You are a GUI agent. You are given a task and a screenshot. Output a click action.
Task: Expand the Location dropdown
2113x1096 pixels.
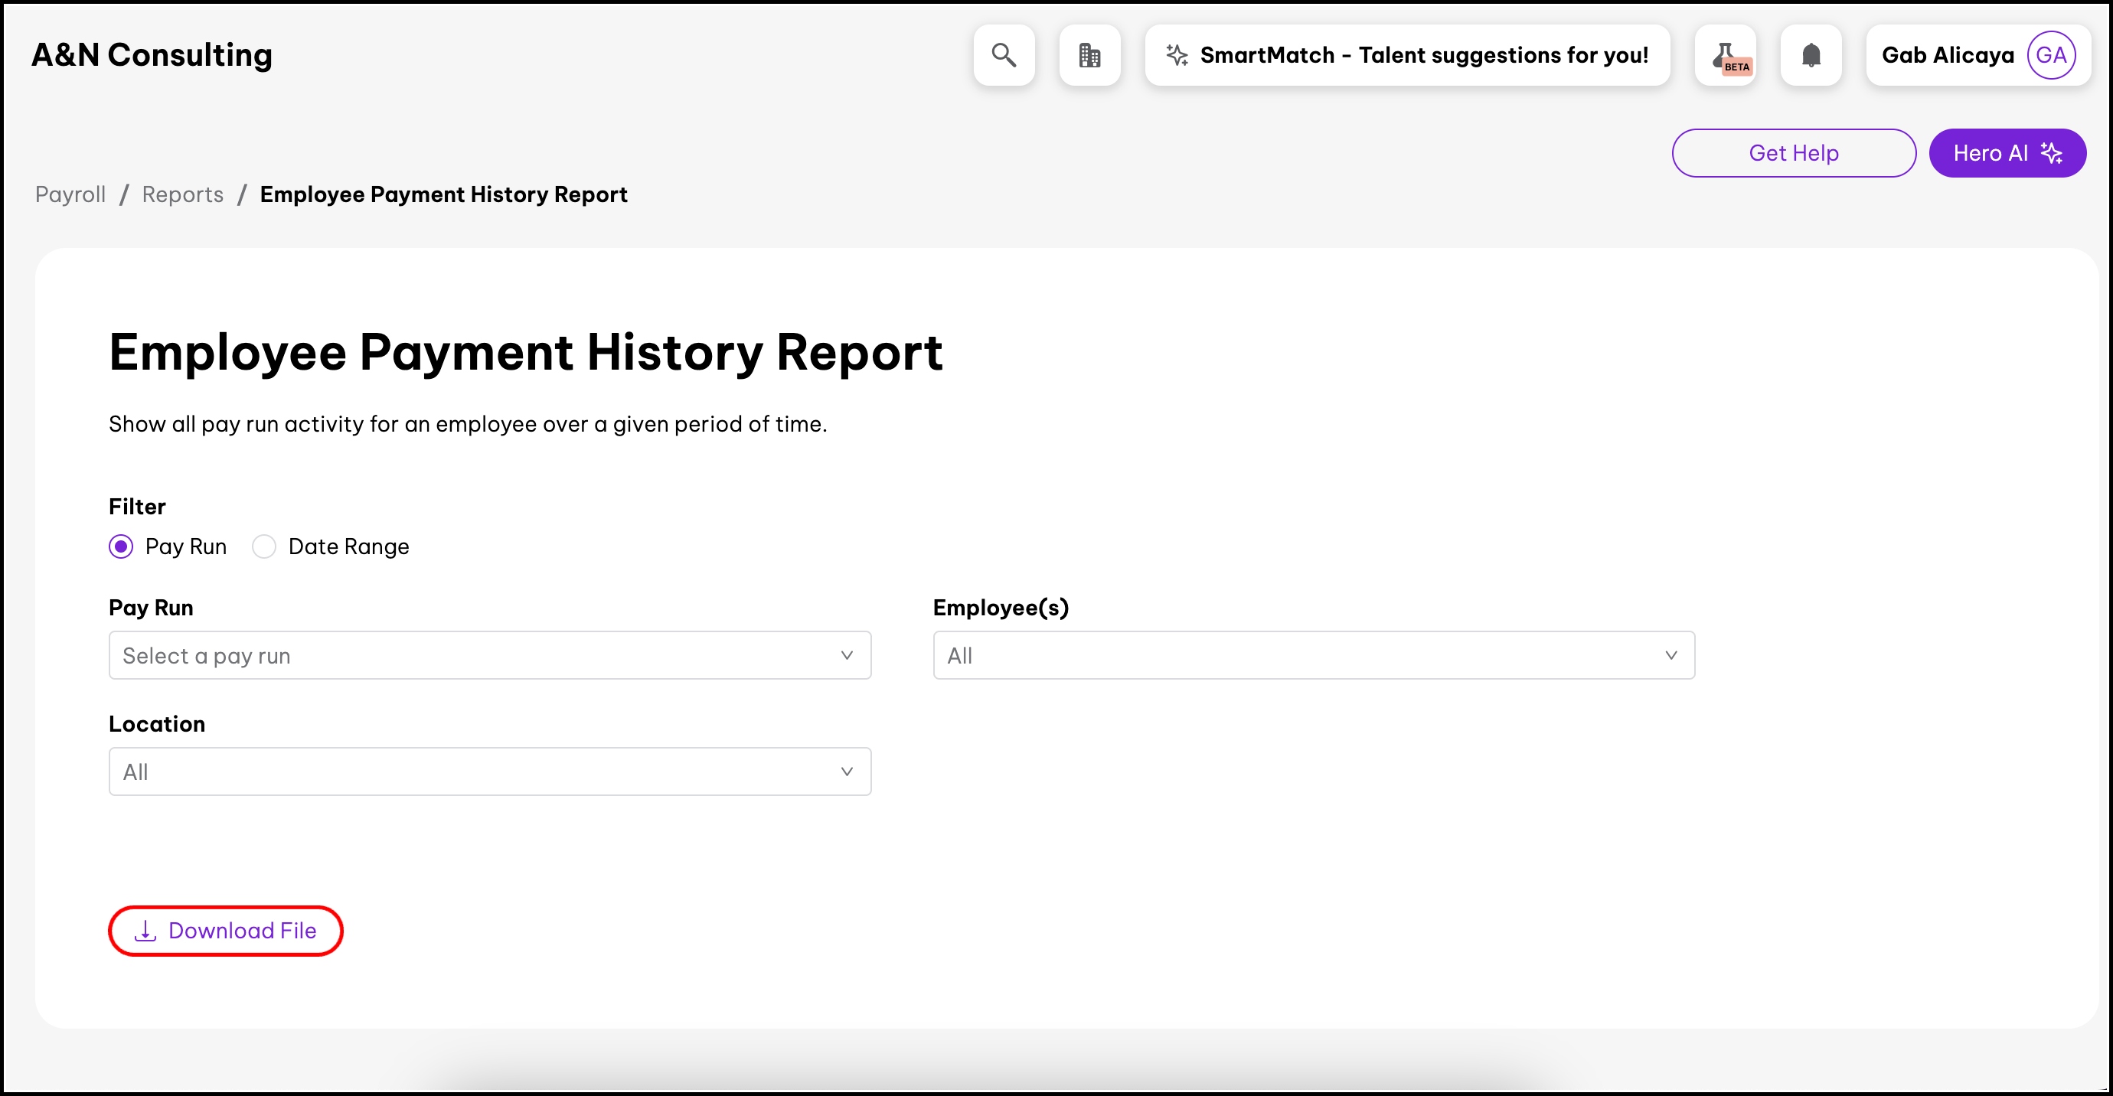[x=490, y=771]
